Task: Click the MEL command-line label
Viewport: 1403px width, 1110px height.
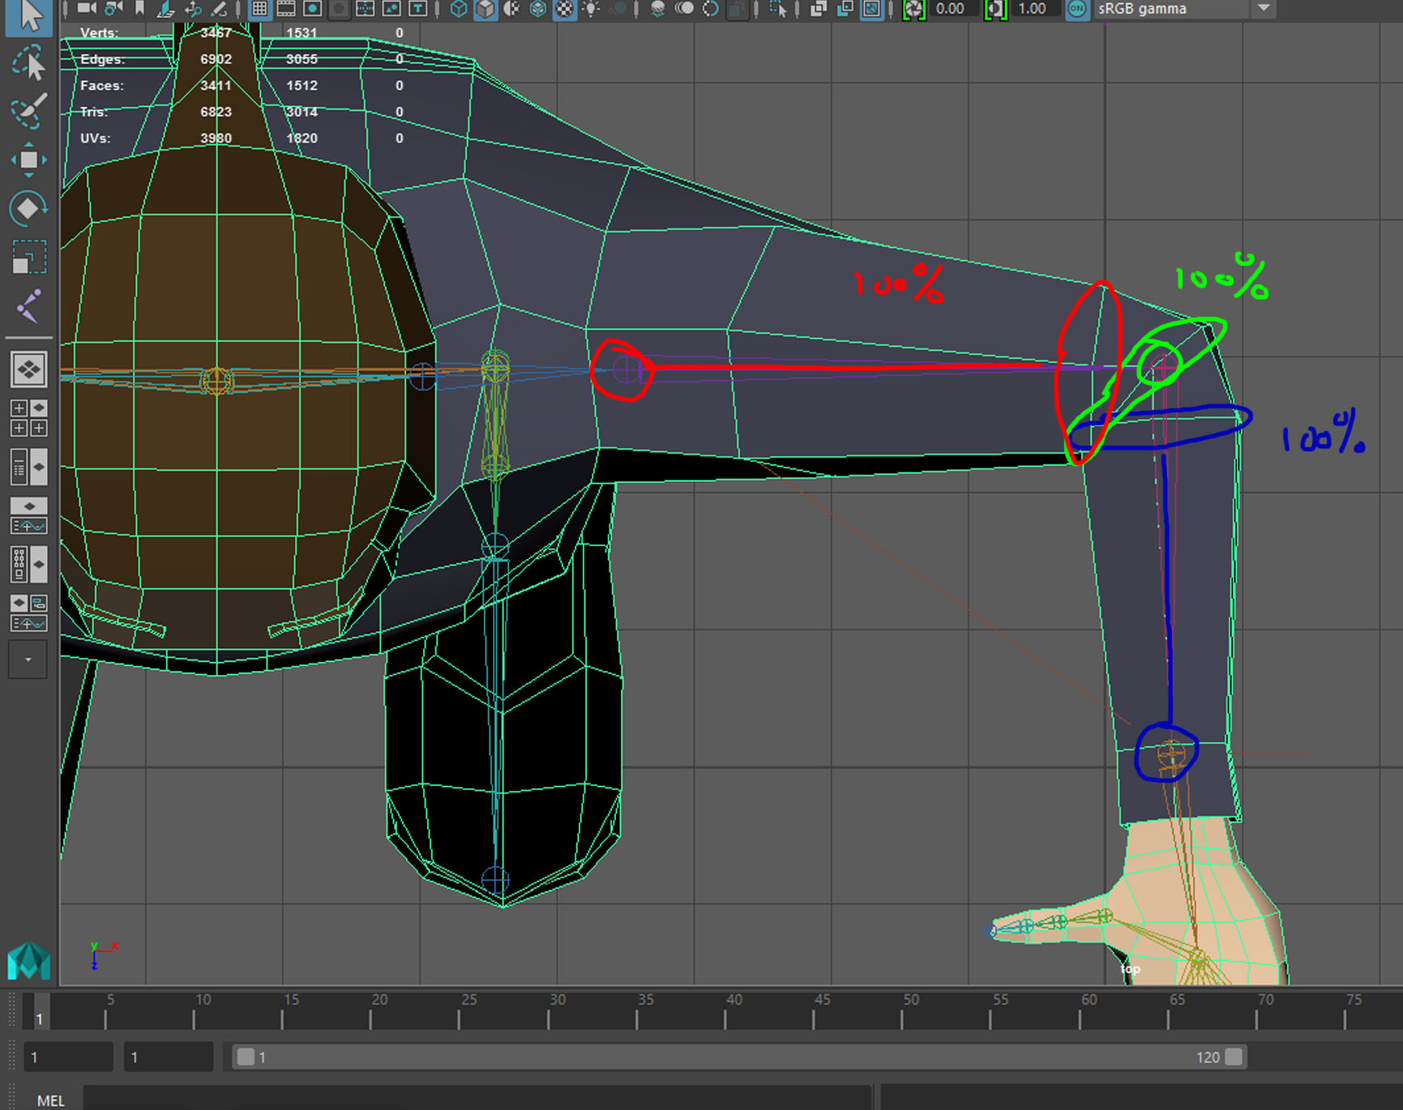Action: (50, 1100)
